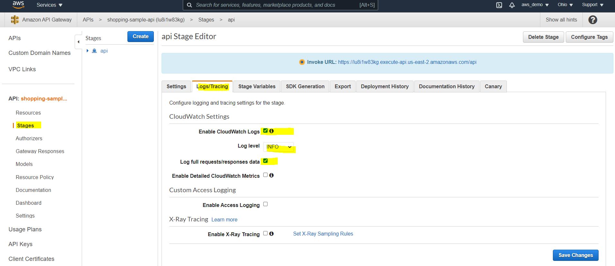This screenshot has height=266, width=615.
Task: Open Set X-Ray Sampling Rules link
Action: point(323,234)
